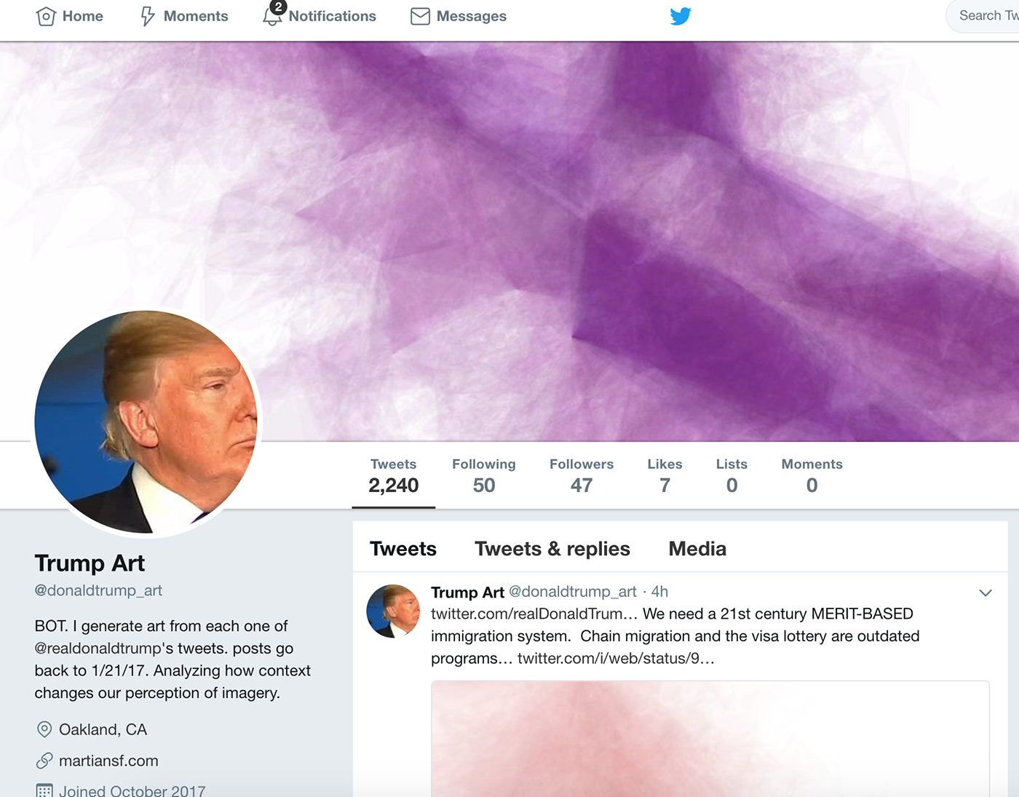Select the Tweets tab in the timeline
This screenshot has height=797, width=1019.
click(403, 549)
